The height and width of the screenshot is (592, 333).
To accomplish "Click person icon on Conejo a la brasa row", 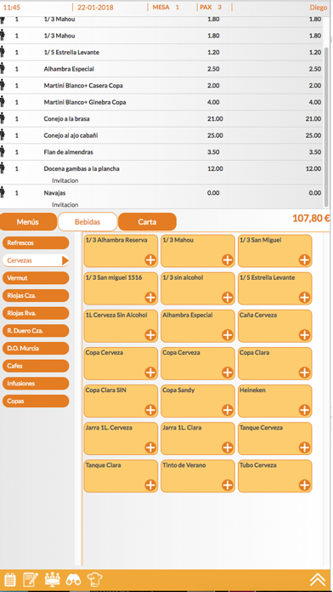I will pos(3,117).
